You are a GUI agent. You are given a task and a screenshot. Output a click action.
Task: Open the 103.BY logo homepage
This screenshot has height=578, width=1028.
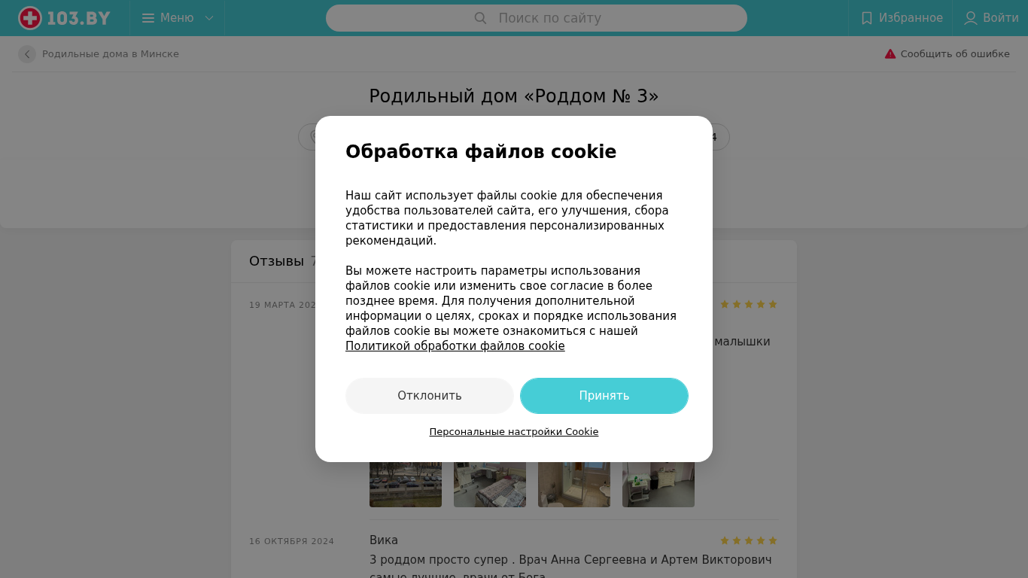click(x=65, y=18)
